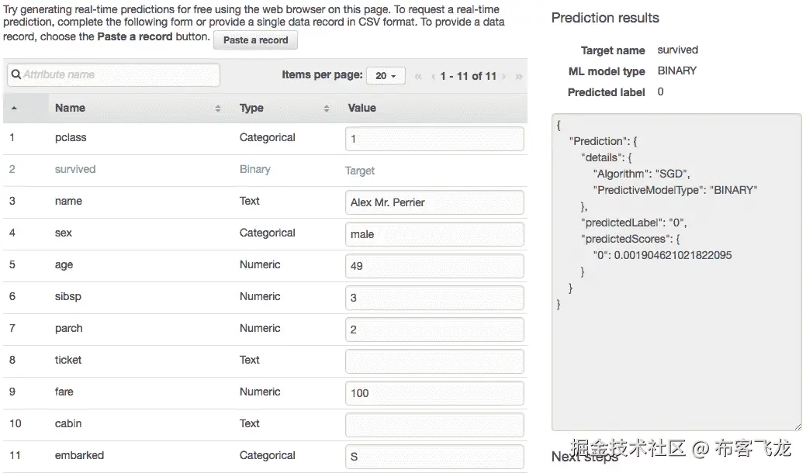Sort by the Name column sort arrows

click(218, 109)
